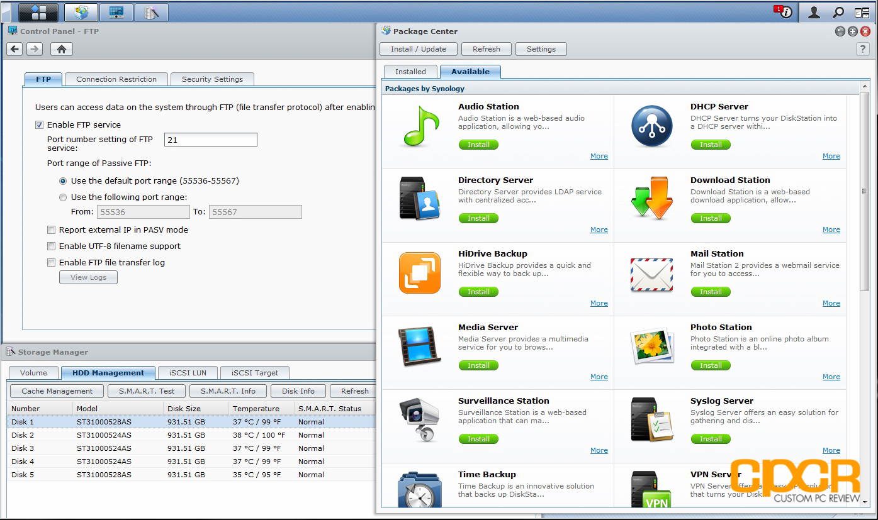The image size is (878, 520).
Task: Uncheck Enable FTP service
Action: [40, 125]
